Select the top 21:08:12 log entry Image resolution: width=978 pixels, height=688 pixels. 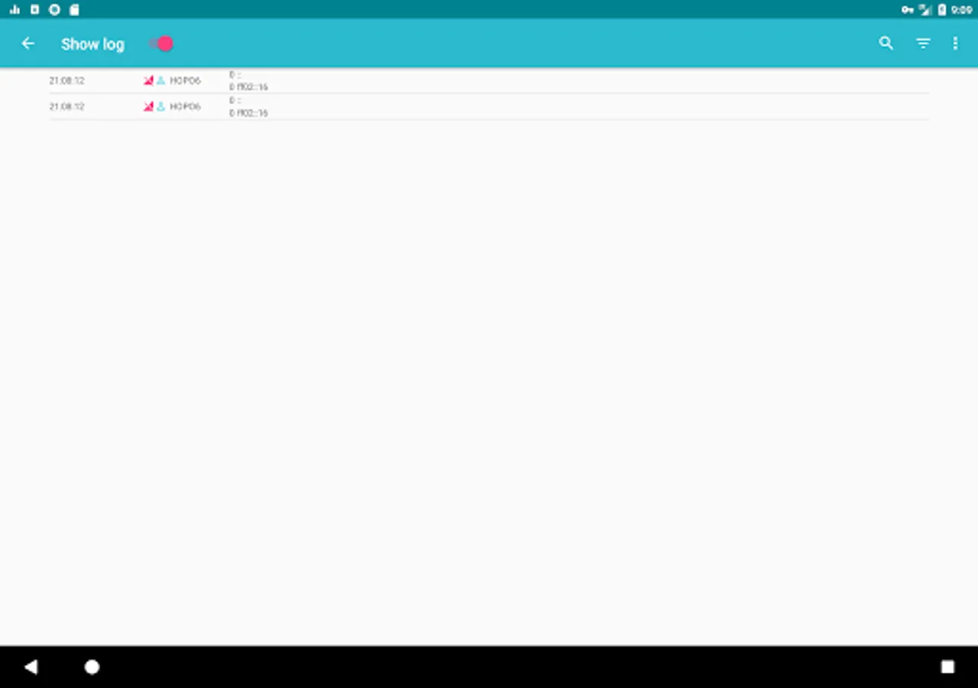click(489, 81)
